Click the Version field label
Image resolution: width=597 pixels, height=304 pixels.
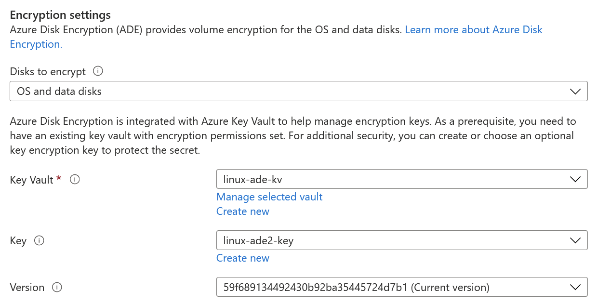(27, 288)
